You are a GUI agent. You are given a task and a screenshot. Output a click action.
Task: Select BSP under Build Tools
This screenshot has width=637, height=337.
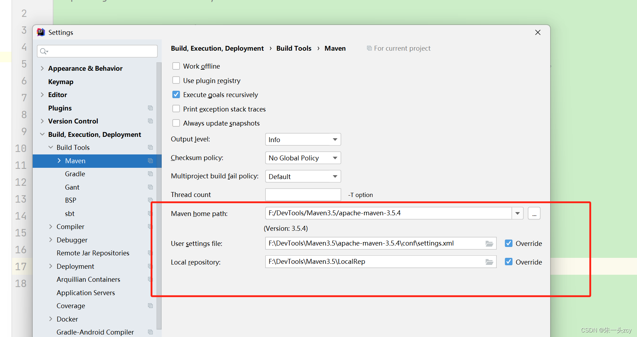pyautogui.click(x=71, y=200)
